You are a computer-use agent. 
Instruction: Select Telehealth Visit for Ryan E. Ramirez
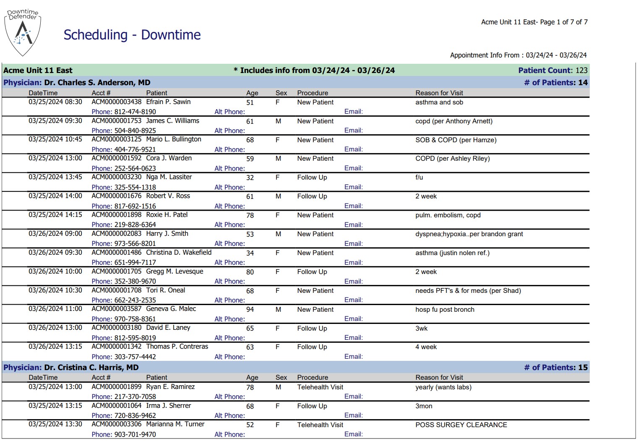pos(320,387)
